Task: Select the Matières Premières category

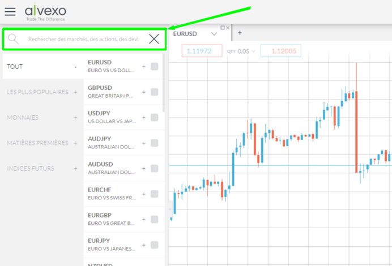Action: click(37, 143)
